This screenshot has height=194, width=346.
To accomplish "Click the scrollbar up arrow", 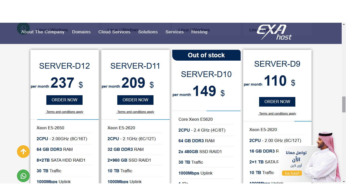I will [x=344, y=25].
